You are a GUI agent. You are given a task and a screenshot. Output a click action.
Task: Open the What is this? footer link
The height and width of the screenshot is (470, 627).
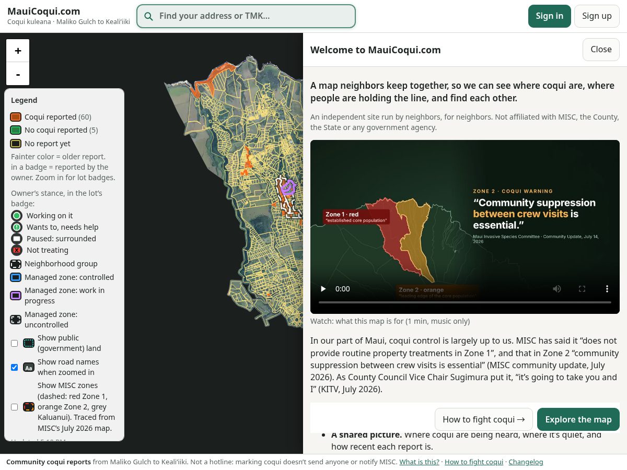(420, 462)
